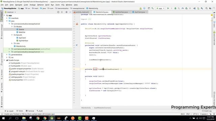This screenshot has height=121, width=216.
Task: Click the blue diamond icon in toolbar
Action: [144, 8]
